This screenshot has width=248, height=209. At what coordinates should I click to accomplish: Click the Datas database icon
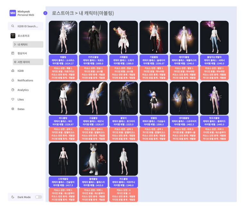point(13,109)
